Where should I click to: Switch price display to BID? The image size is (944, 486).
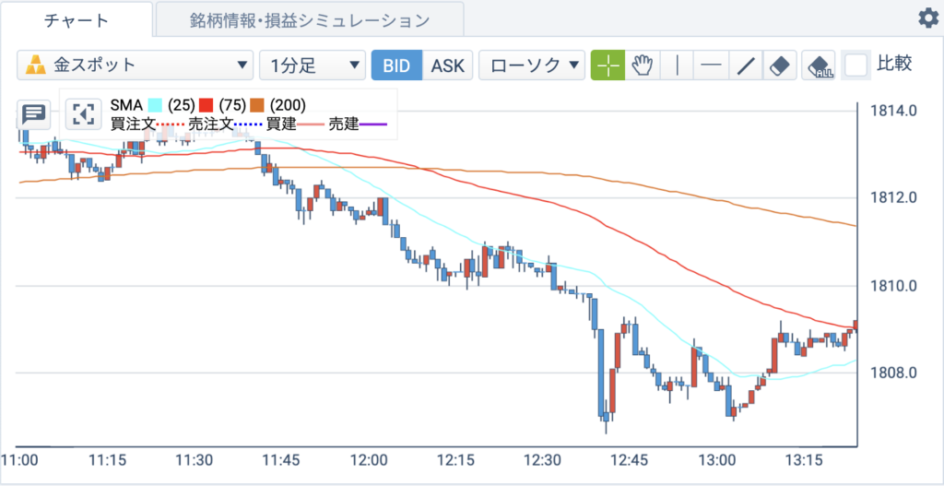tap(396, 65)
